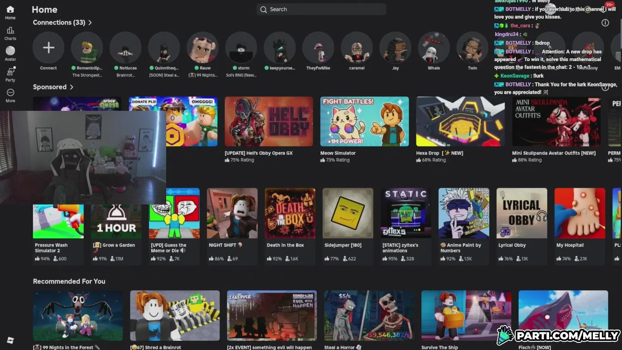Viewport: 622px width, 350px height.
Task: Click Mini Skullpanda Avatar Outfits title
Action: [x=553, y=153]
